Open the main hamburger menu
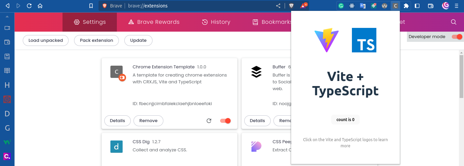464x166 pixels. (457, 6)
